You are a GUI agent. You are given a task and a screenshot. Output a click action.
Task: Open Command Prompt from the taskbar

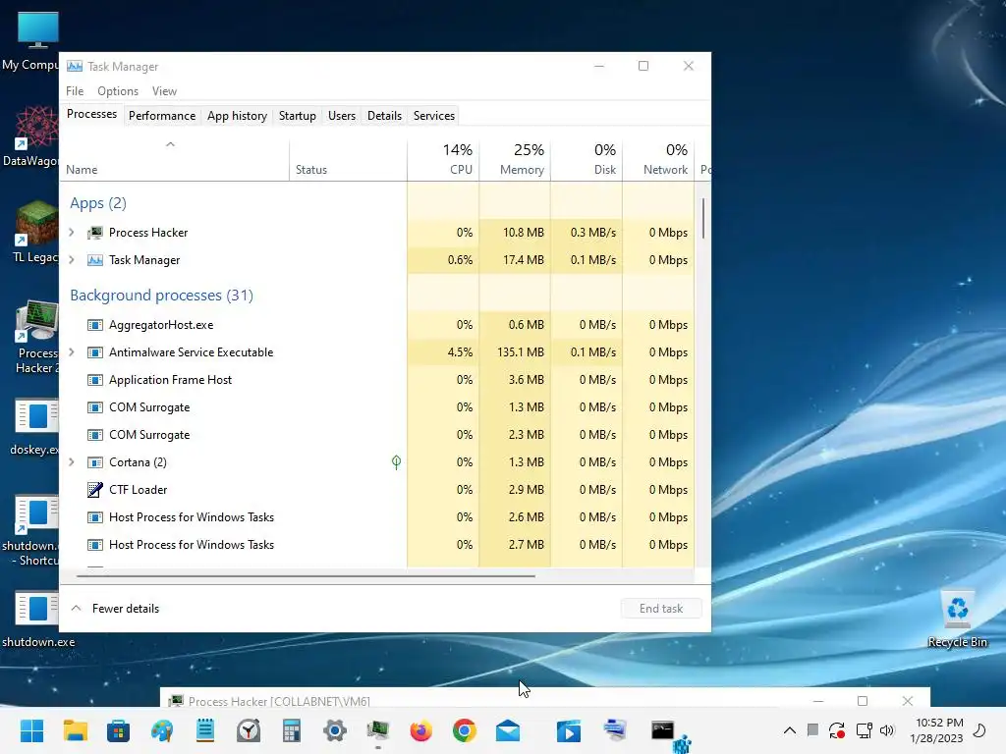tap(662, 730)
